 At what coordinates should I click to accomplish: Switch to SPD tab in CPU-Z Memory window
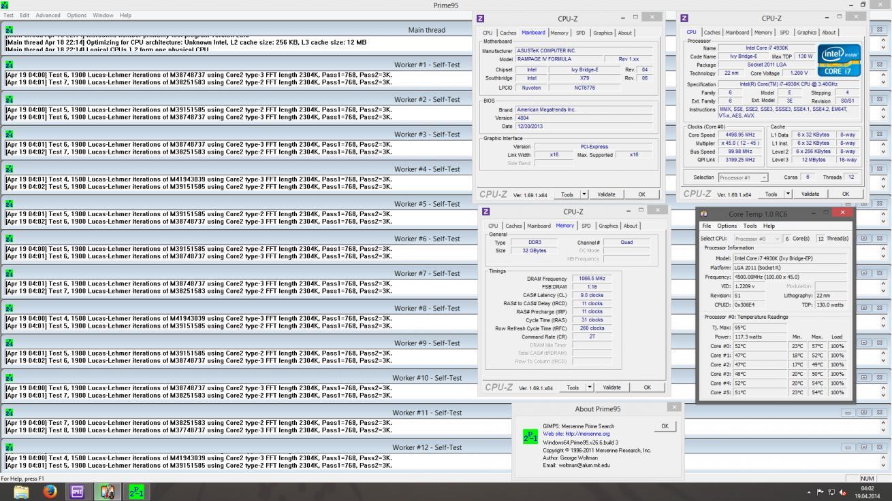(586, 226)
